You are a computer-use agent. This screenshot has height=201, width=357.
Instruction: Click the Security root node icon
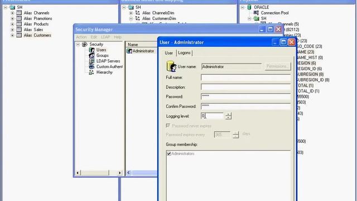pos(85,44)
